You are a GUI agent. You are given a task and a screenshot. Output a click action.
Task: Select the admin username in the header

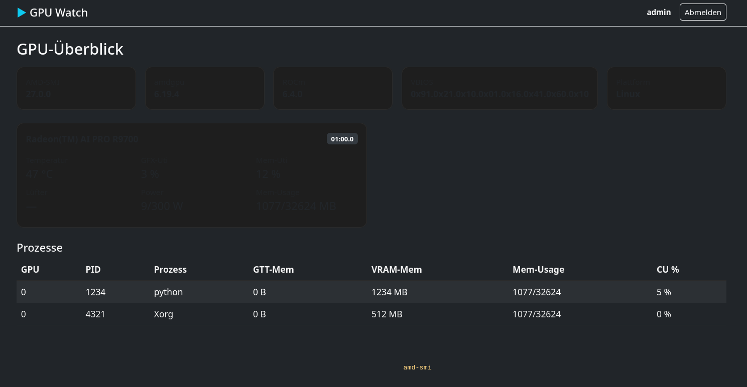tap(659, 12)
